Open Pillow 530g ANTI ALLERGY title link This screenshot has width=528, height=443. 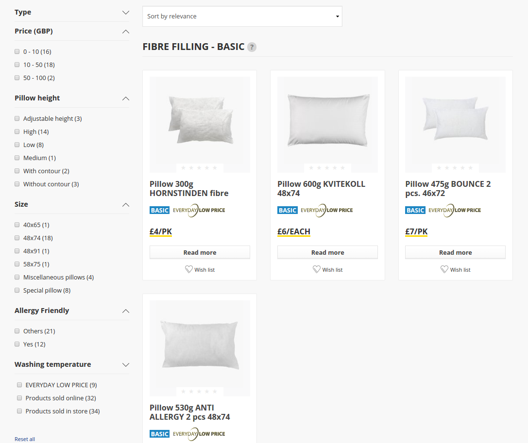coord(189,412)
